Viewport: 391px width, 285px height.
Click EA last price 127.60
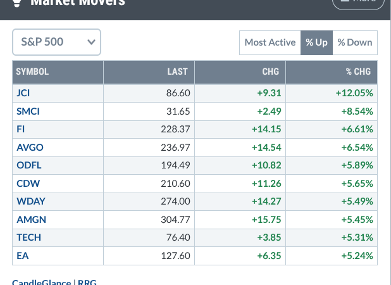(175, 256)
